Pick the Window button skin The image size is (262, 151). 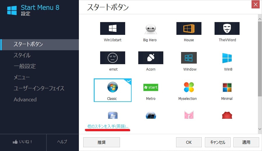tap(189, 58)
